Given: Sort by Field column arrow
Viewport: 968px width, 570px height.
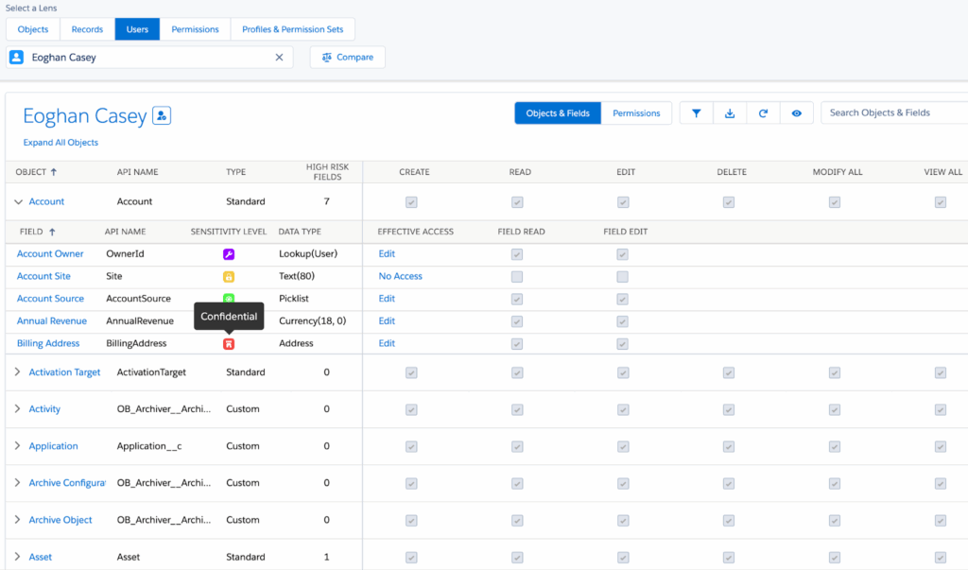Looking at the screenshot, I should 52,232.
